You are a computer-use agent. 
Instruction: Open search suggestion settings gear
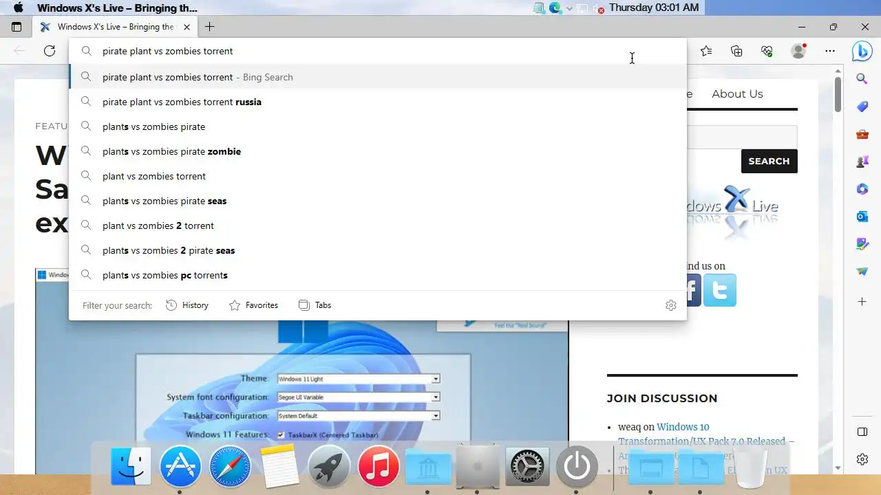pos(671,305)
